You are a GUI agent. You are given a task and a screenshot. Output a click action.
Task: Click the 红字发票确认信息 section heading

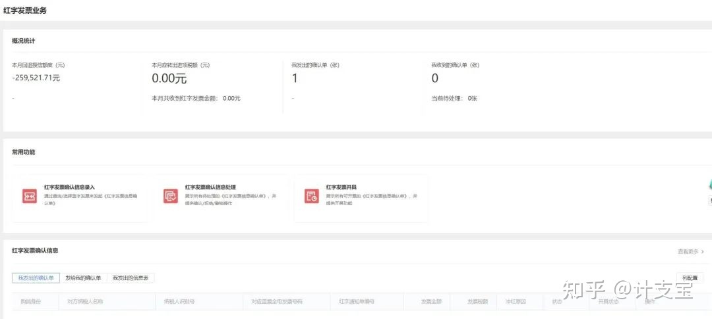pyautogui.click(x=35, y=250)
